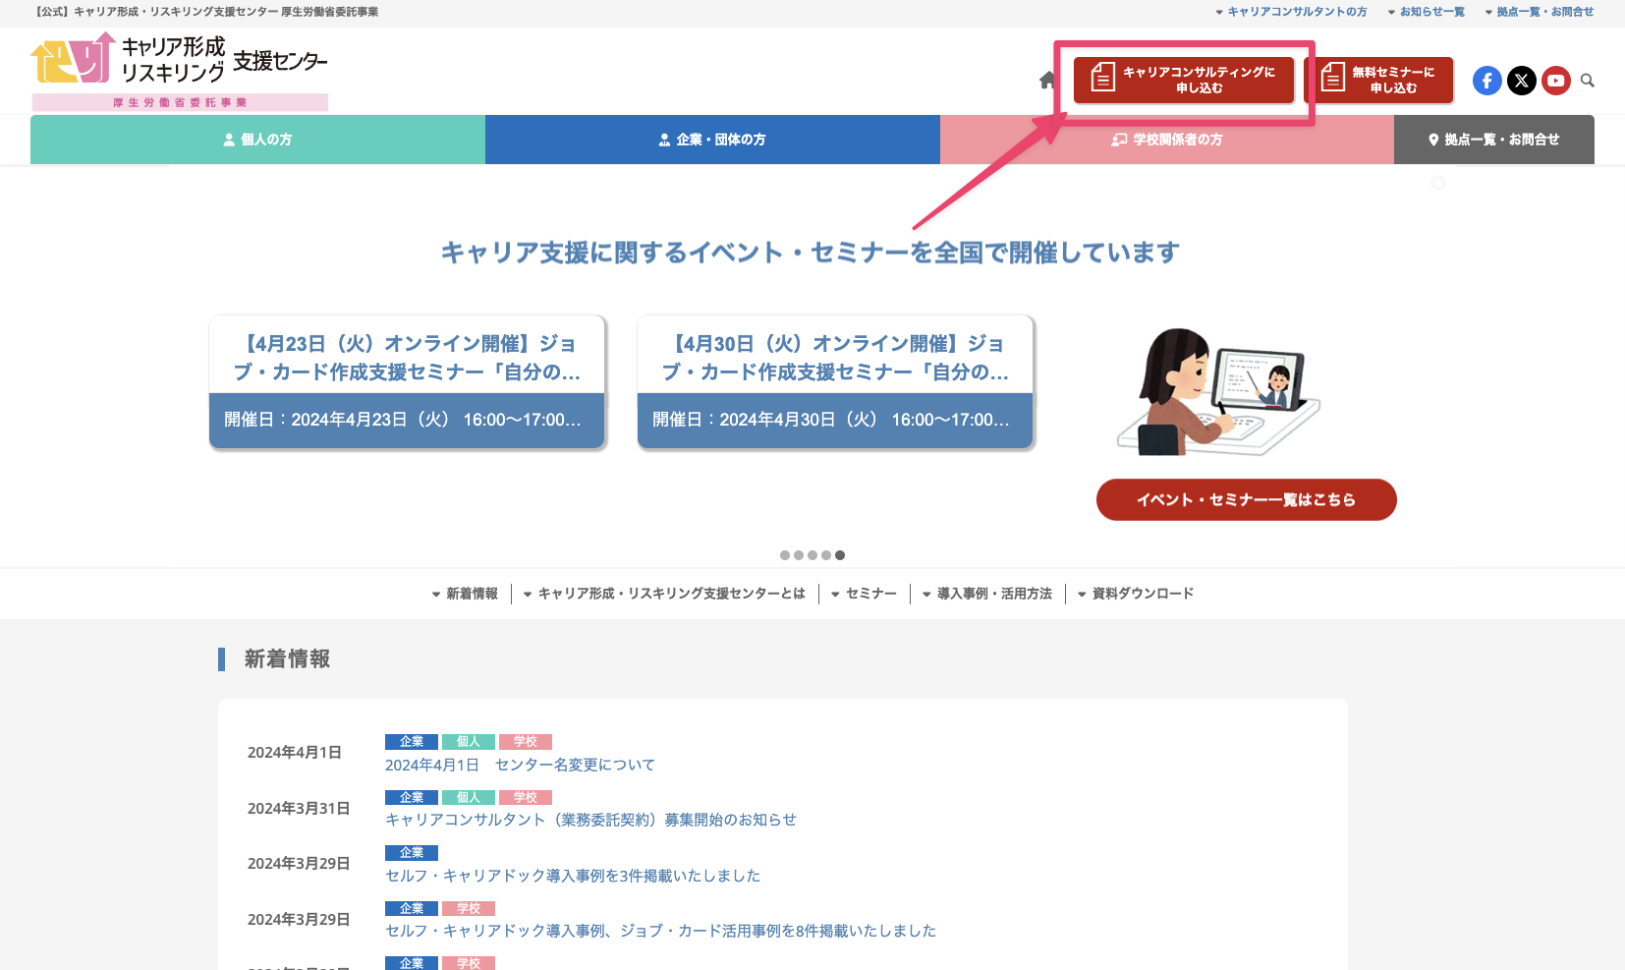The height and width of the screenshot is (970, 1625).
Task: Click the イベント・セミナー一覧はこちら button
Action: (x=1246, y=499)
